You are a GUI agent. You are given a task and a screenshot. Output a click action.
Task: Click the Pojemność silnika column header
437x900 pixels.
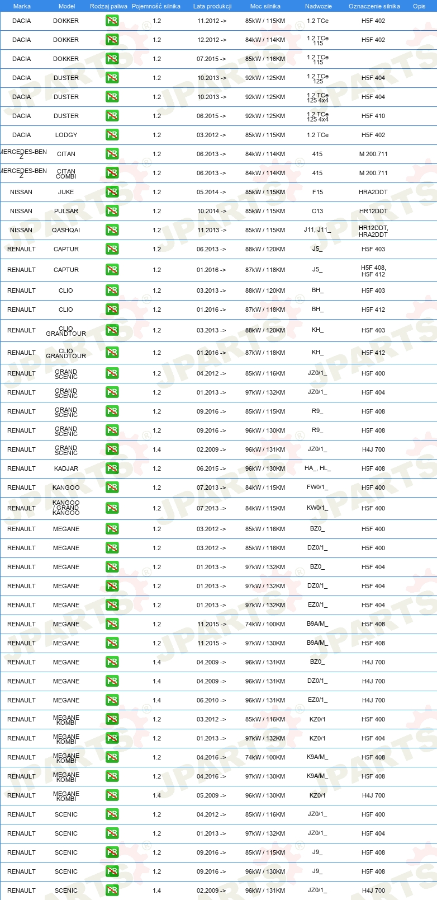tap(156, 6)
